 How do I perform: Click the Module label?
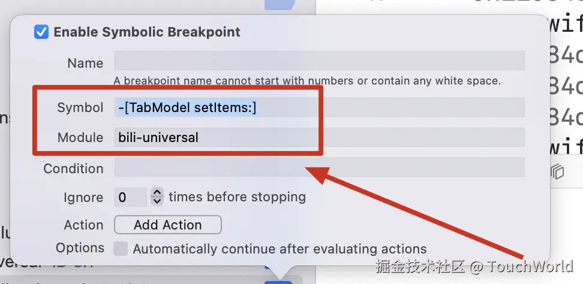tap(80, 137)
